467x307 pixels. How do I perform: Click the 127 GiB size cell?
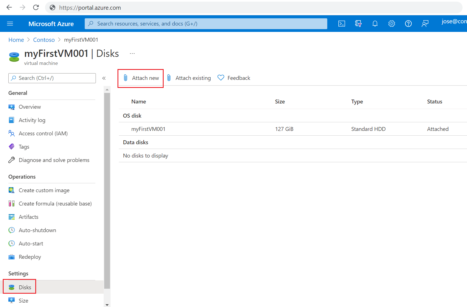click(x=284, y=129)
